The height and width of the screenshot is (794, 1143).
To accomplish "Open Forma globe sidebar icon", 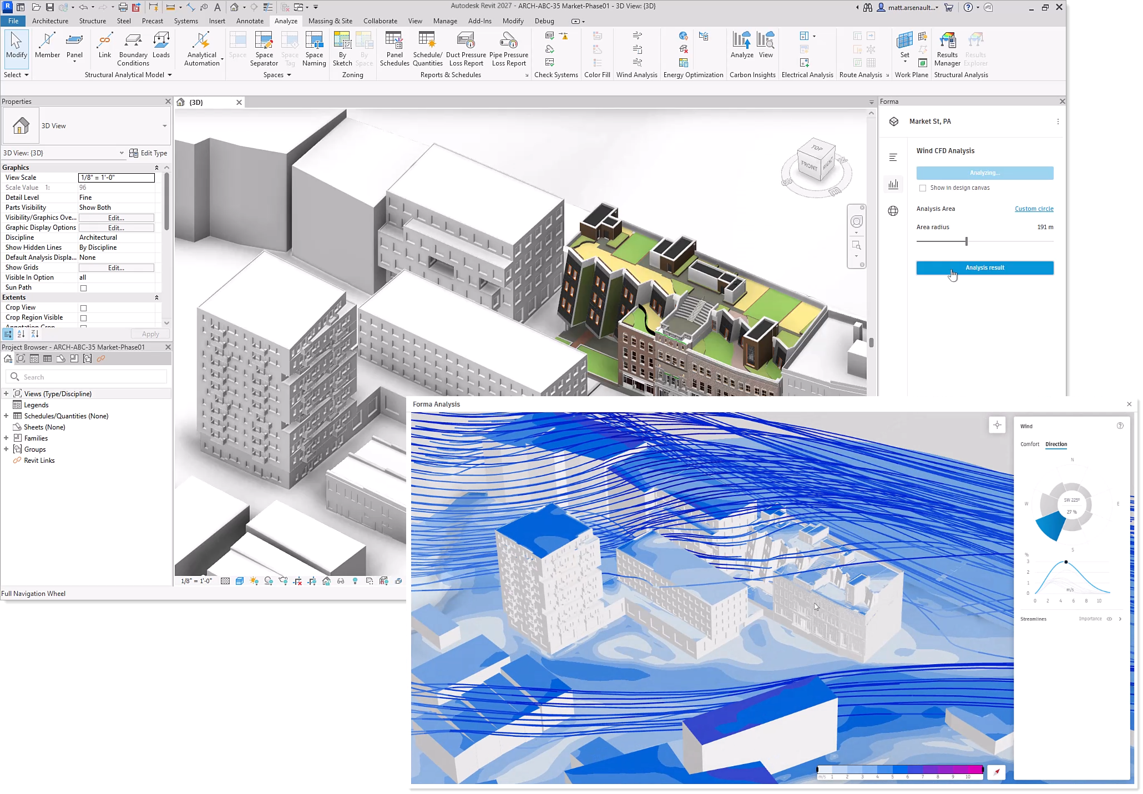I will point(893,211).
